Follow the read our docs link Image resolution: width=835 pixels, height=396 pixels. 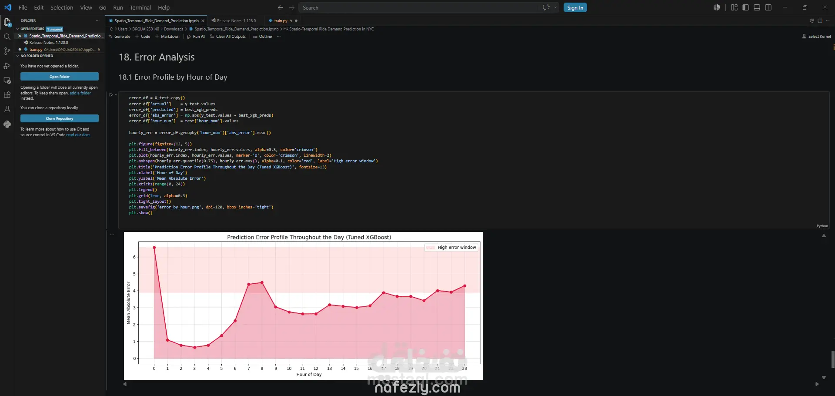(x=78, y=135)
